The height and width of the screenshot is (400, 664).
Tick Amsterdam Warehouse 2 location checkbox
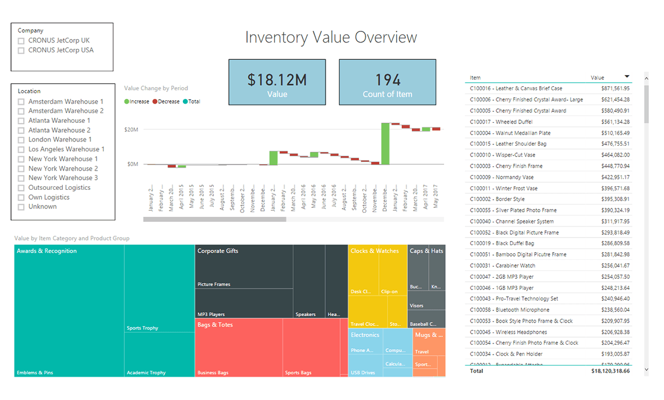click(x=21, y=111)
